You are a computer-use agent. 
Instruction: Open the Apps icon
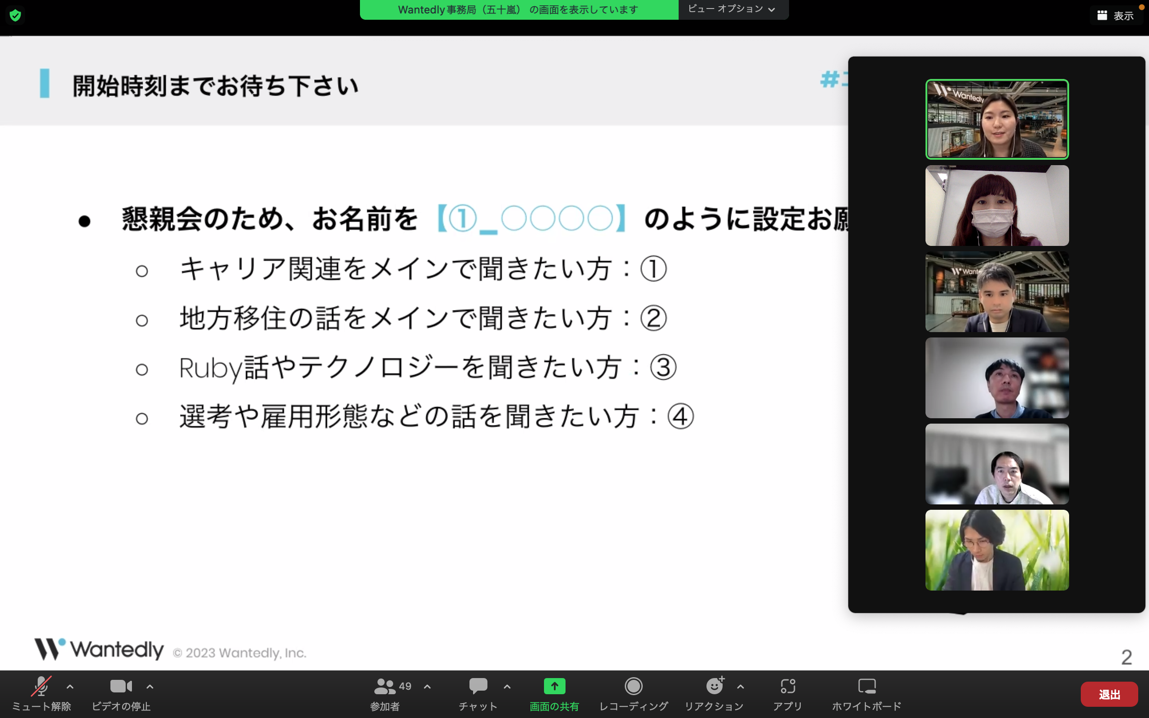[x=788, y=686]
